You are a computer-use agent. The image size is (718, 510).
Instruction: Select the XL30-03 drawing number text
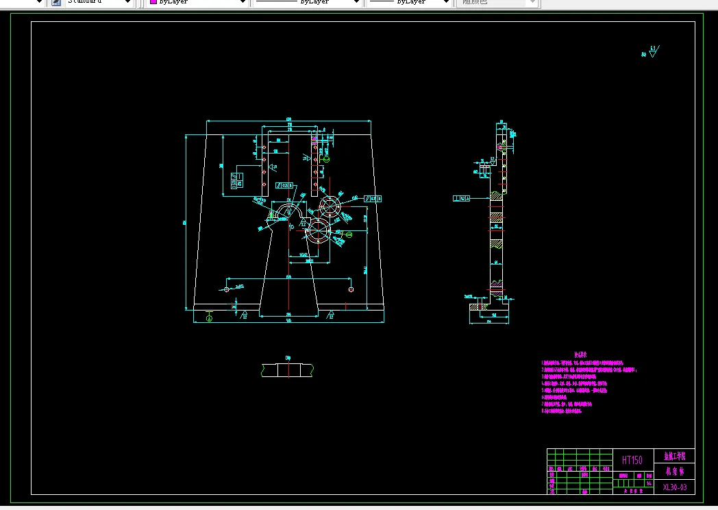[x=675, y=487]
